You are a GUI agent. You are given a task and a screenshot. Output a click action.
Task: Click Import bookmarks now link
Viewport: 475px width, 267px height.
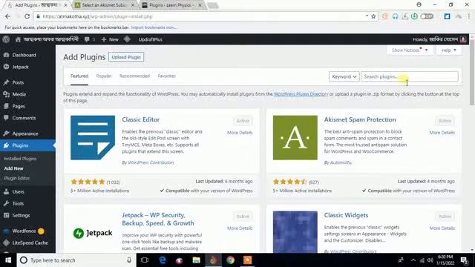click(x=154, y=27)
